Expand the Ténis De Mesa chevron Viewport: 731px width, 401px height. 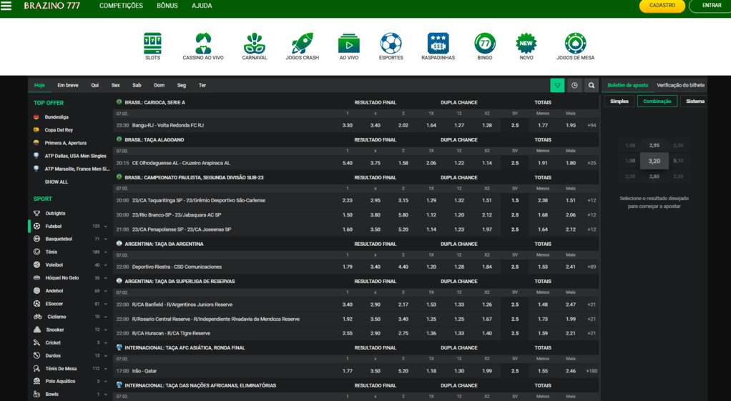point(106,368)
